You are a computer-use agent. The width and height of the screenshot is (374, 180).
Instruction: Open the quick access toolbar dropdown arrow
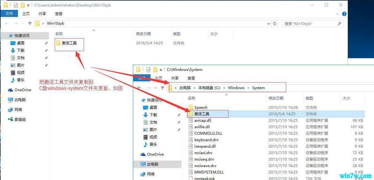click(x=28, y=6)
